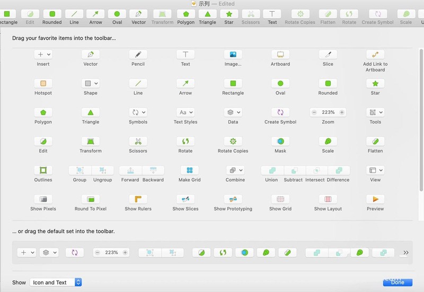Viewport: 424px width, 292px height.
Task: Click the Preview play icon
Action: pyautogui.click(x=375, y=199)
